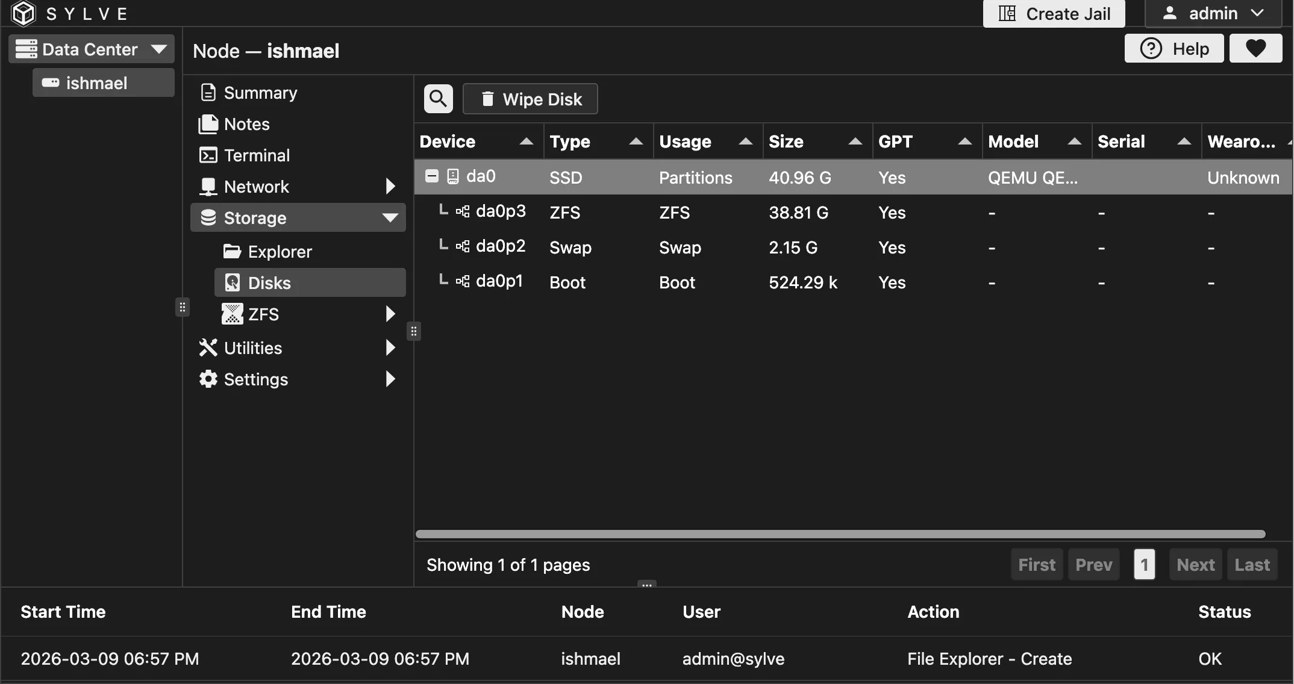Image resolution: width=1294 pixels, height=684 pixels.
Task: Open the Terminal icon in the sidebar
Action: click(x=208, y=155)
